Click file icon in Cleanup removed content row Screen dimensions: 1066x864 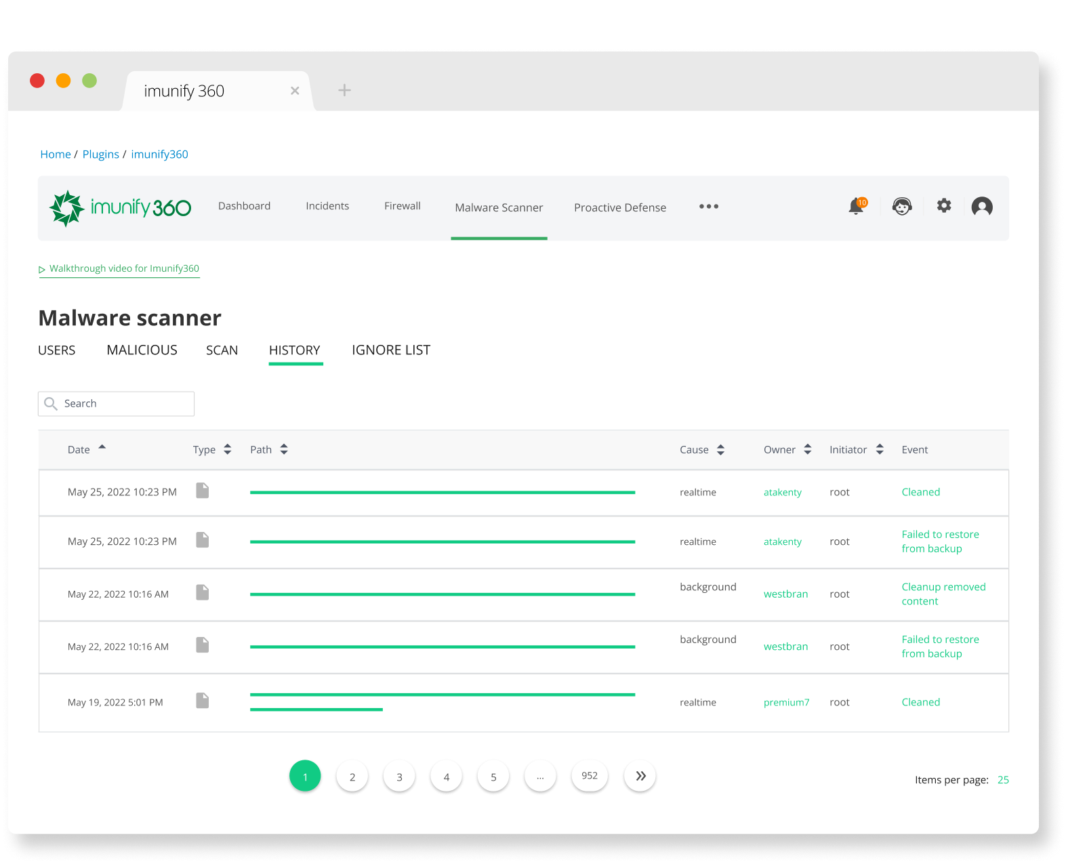pyautogui.click(x=202, y=592)
